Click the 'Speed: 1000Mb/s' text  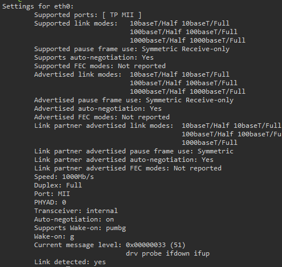pos(64,177)
